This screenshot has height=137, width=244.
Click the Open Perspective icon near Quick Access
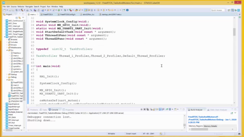coord(229,10)
